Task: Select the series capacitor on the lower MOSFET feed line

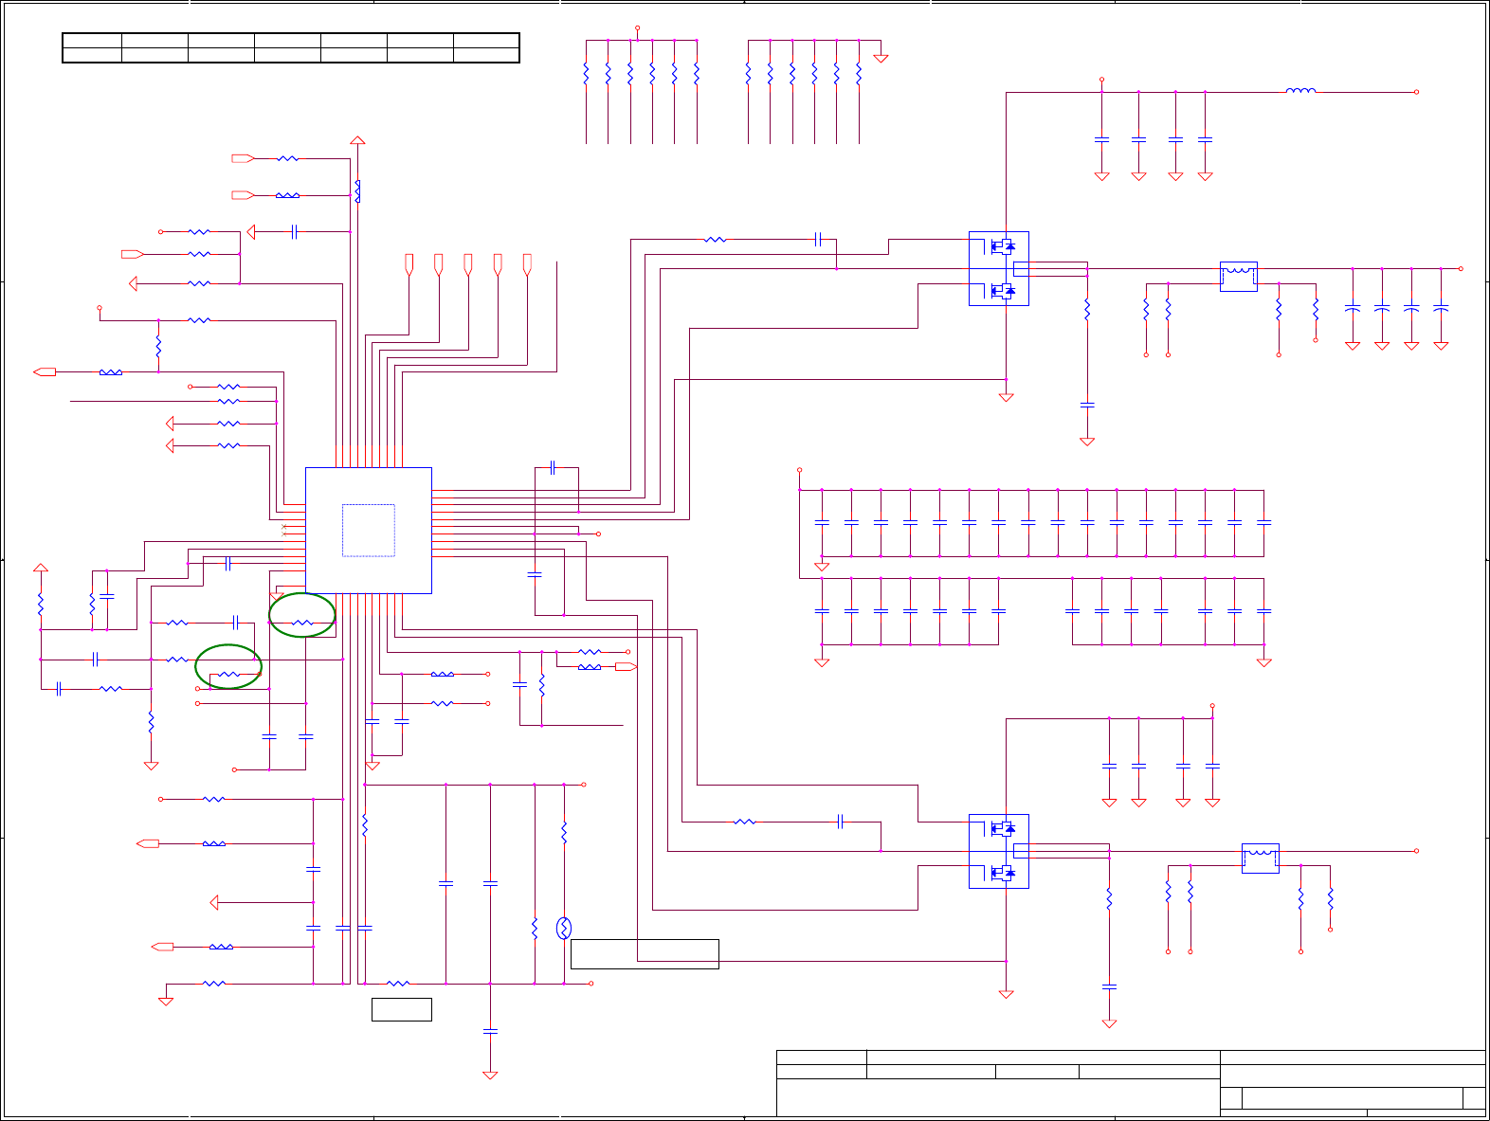Action: (x=841, y=822)
